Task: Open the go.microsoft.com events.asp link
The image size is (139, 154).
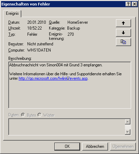Action: coord(53,78)
